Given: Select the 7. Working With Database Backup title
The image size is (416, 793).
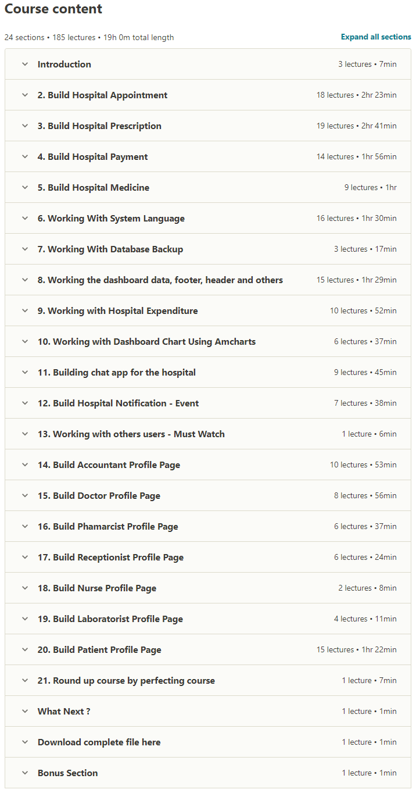Looking at the screenshot, I should tap(110, 249).
